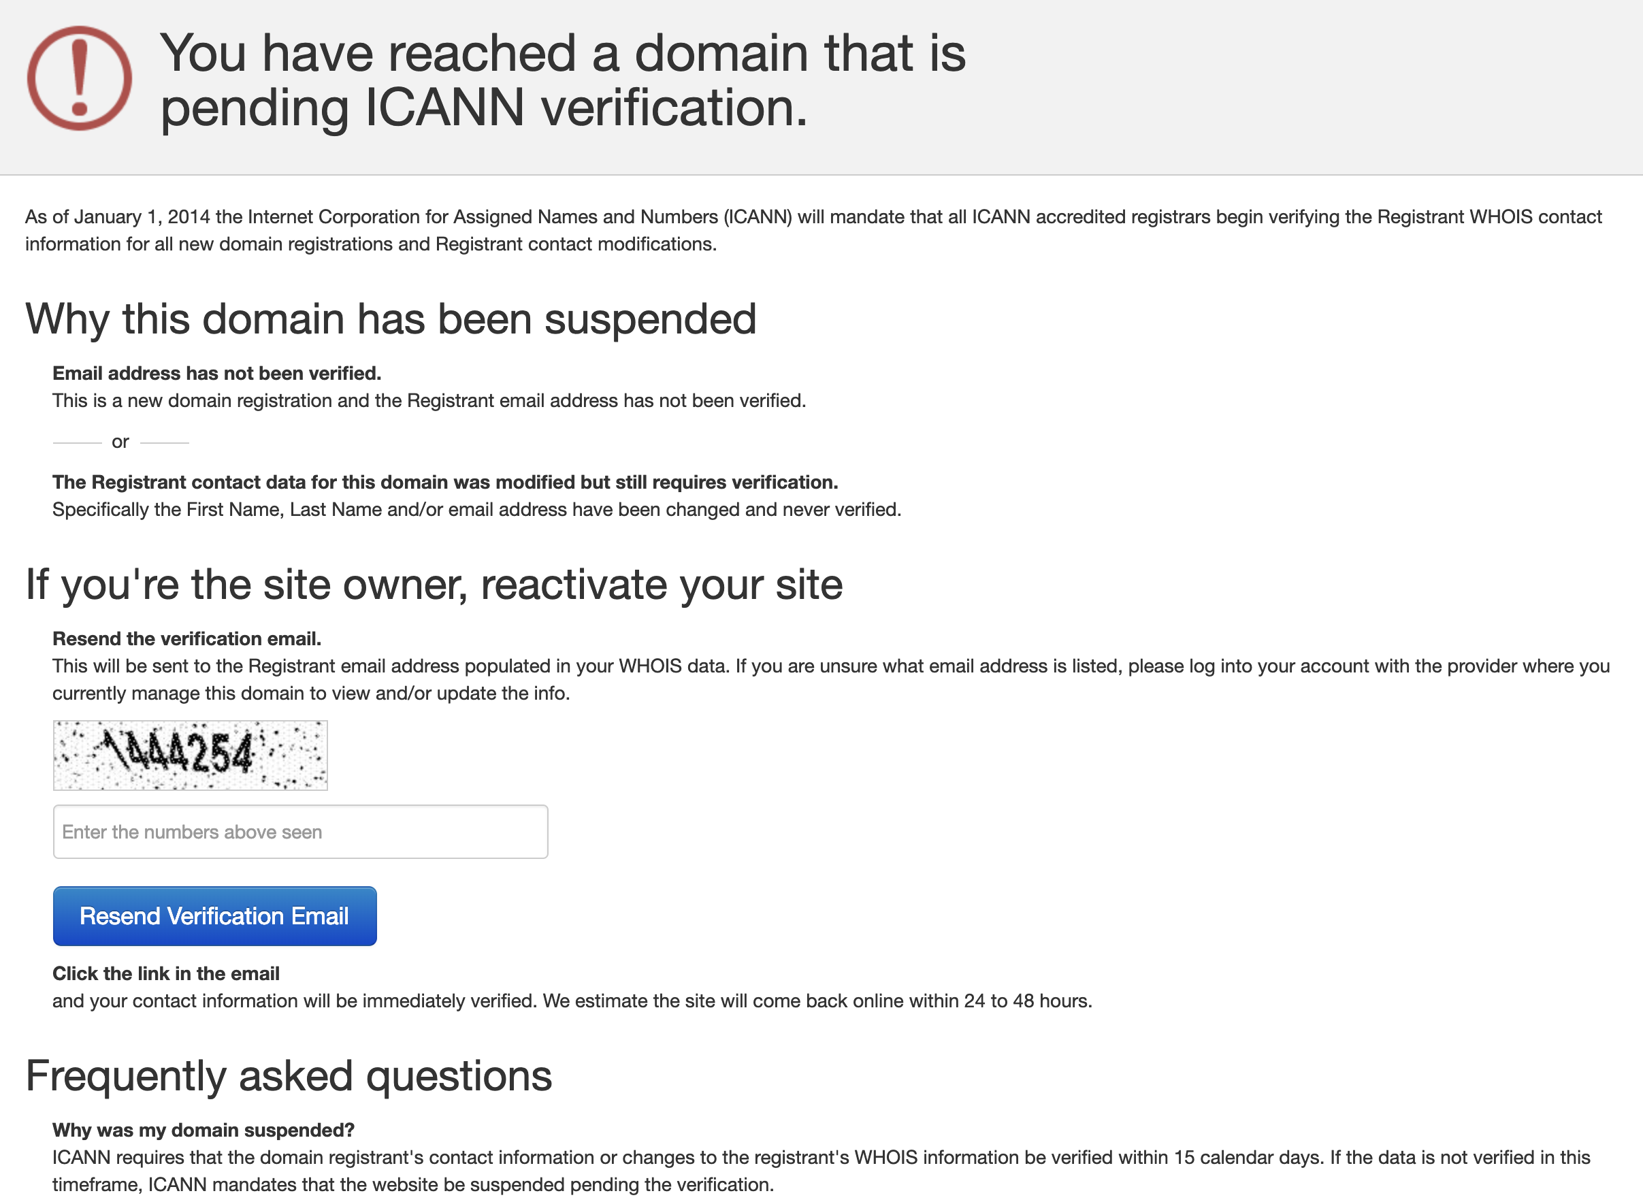Click the 'or' divider between the reasons
1643x1202 pixels.
click(x=120, y=442)
